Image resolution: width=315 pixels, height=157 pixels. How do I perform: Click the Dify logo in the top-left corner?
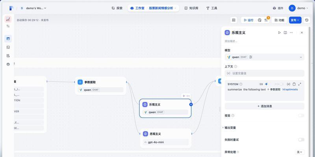11,8
